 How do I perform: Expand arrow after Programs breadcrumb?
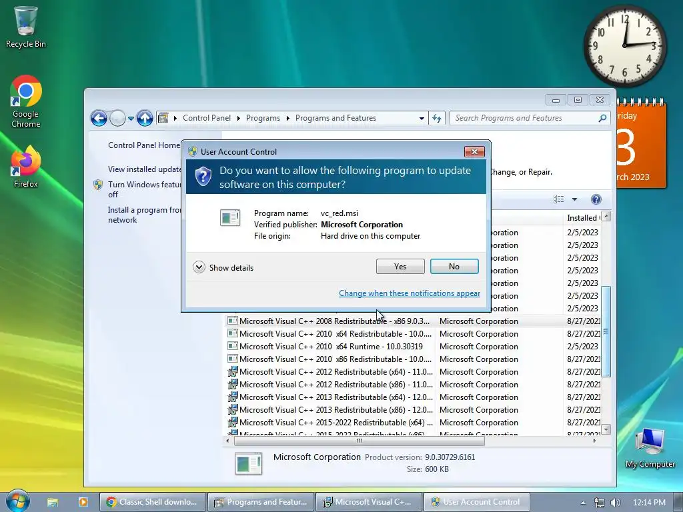288,118
